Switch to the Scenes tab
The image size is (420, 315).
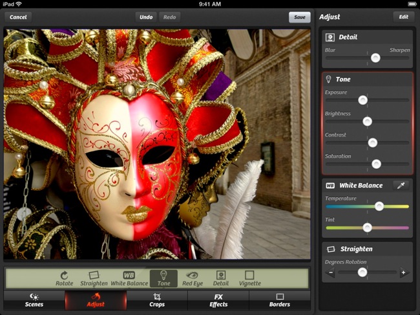[34, 300]
